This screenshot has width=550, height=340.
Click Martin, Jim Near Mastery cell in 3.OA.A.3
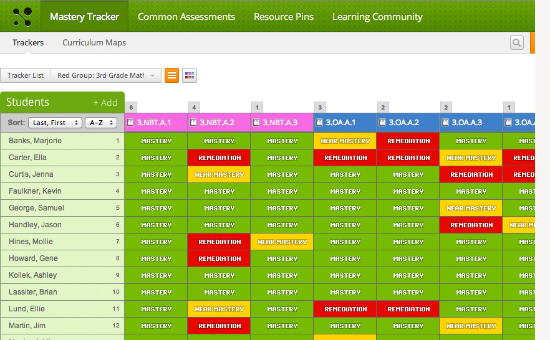point(471,326)
